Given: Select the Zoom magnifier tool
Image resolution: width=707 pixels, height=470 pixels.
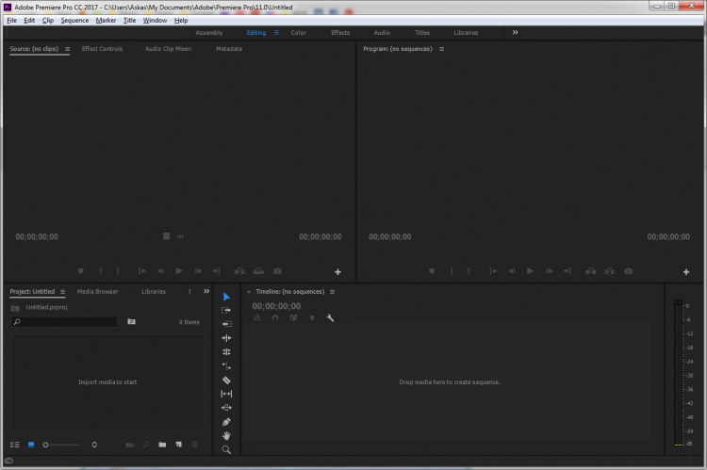Looking at the screenshot, I should coord(226,449).
